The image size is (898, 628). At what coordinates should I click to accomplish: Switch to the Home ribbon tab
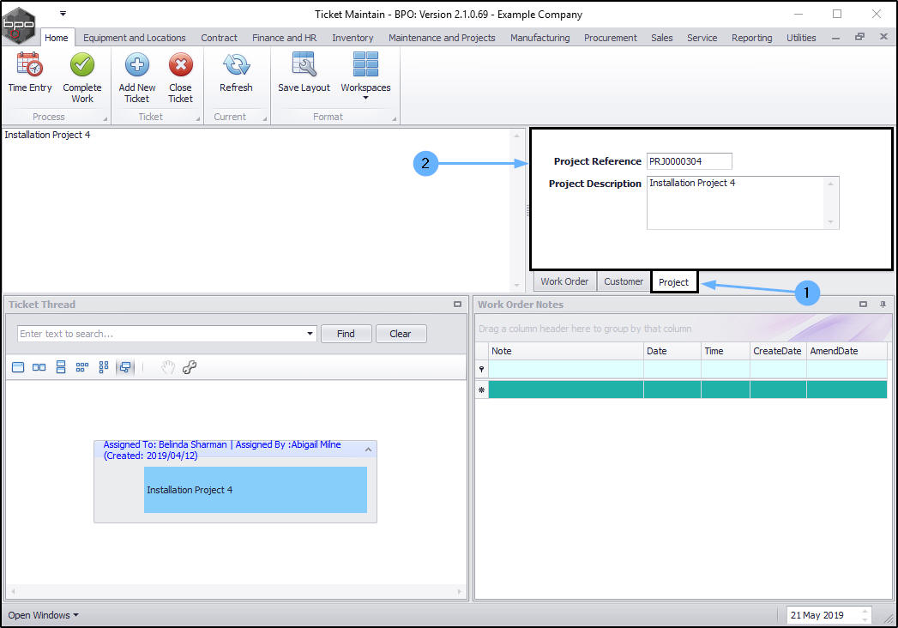pyautogui.click(x=56, y=38)
